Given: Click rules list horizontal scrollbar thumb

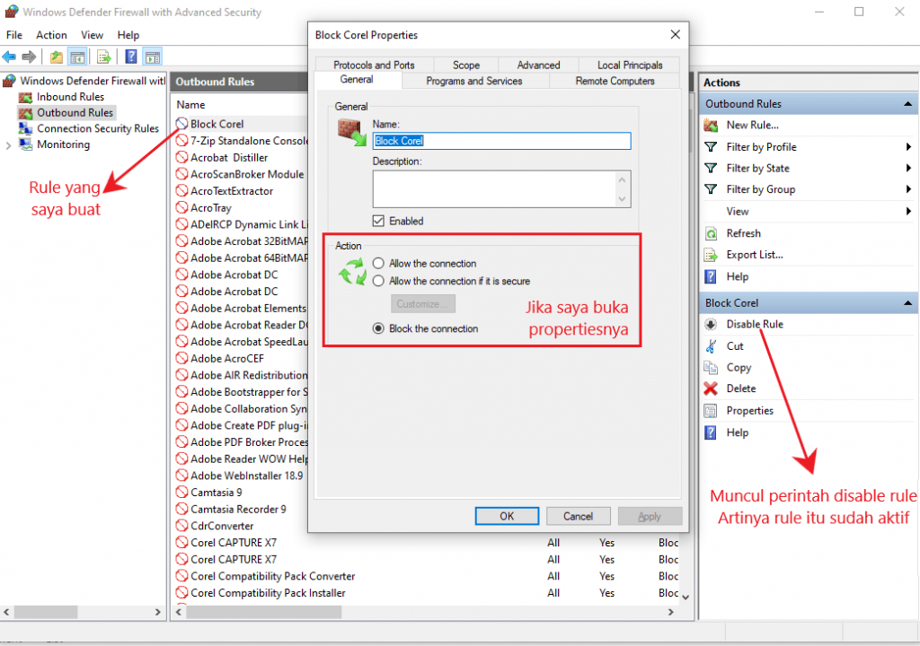Looking at the screenshot, I should [263, 612].
